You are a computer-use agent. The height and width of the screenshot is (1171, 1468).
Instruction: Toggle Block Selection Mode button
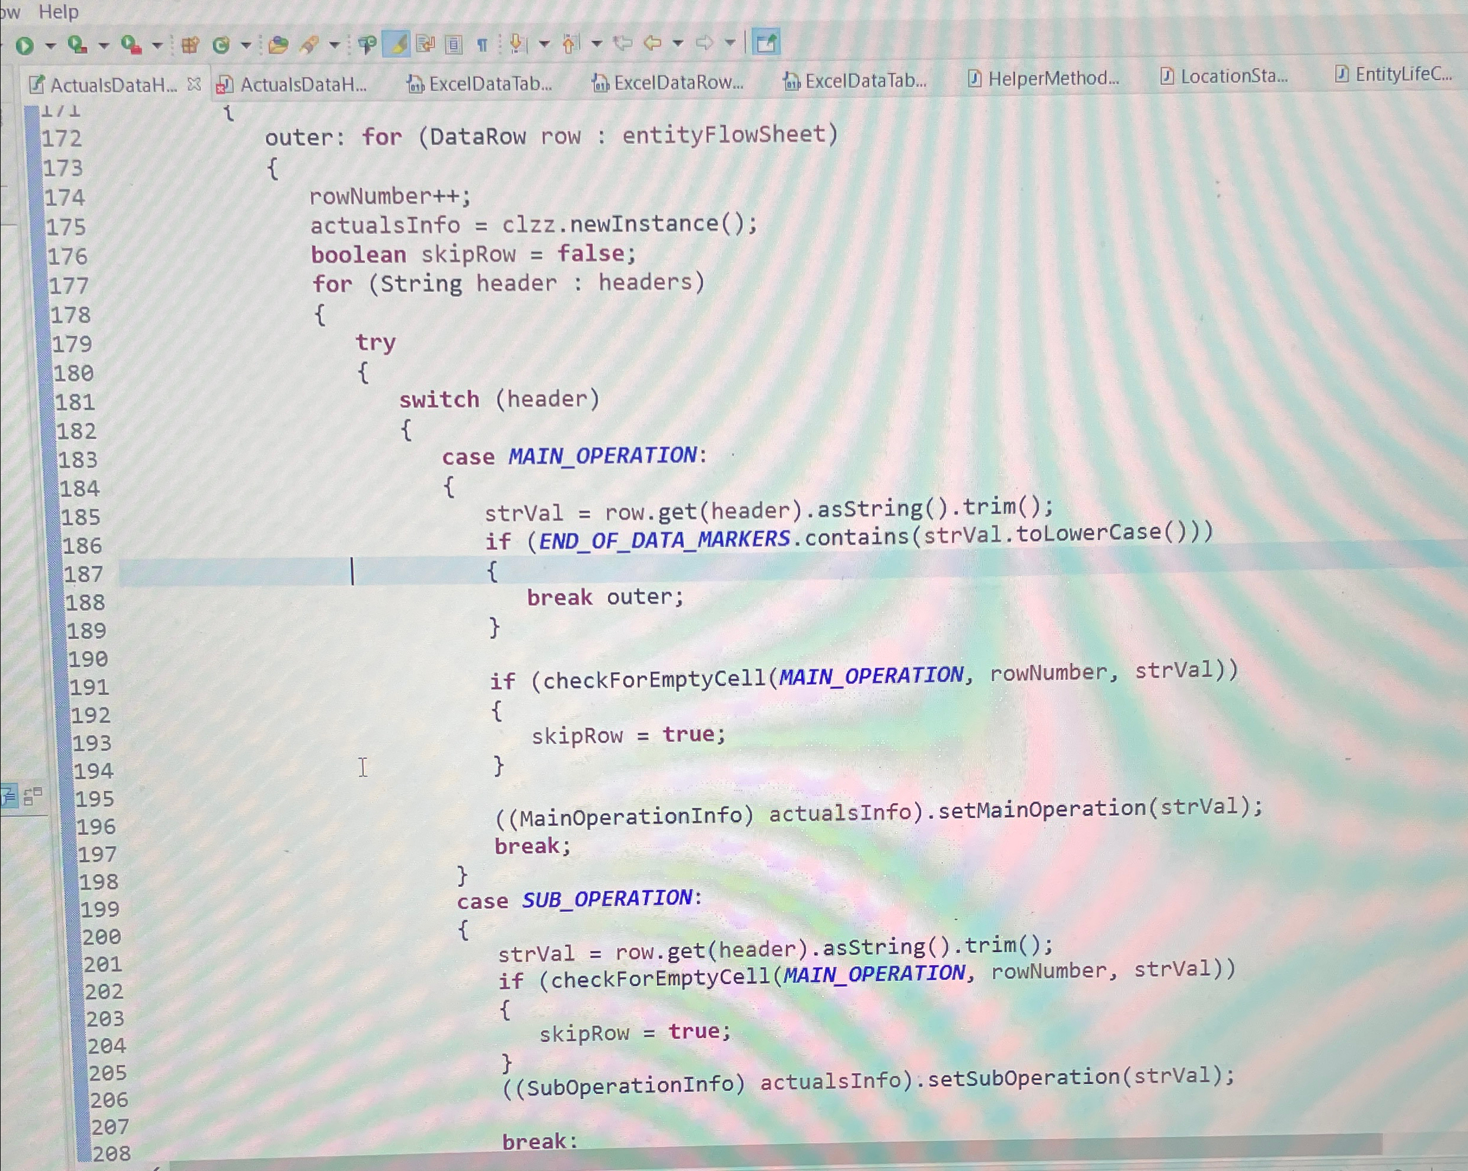pos(454,45)
